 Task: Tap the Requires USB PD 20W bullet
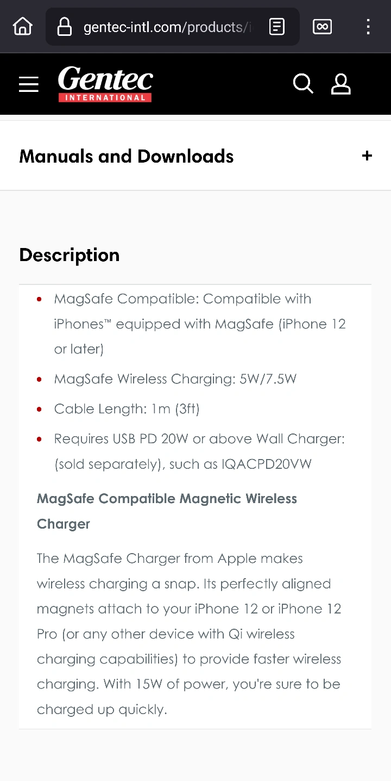point(199,439)
